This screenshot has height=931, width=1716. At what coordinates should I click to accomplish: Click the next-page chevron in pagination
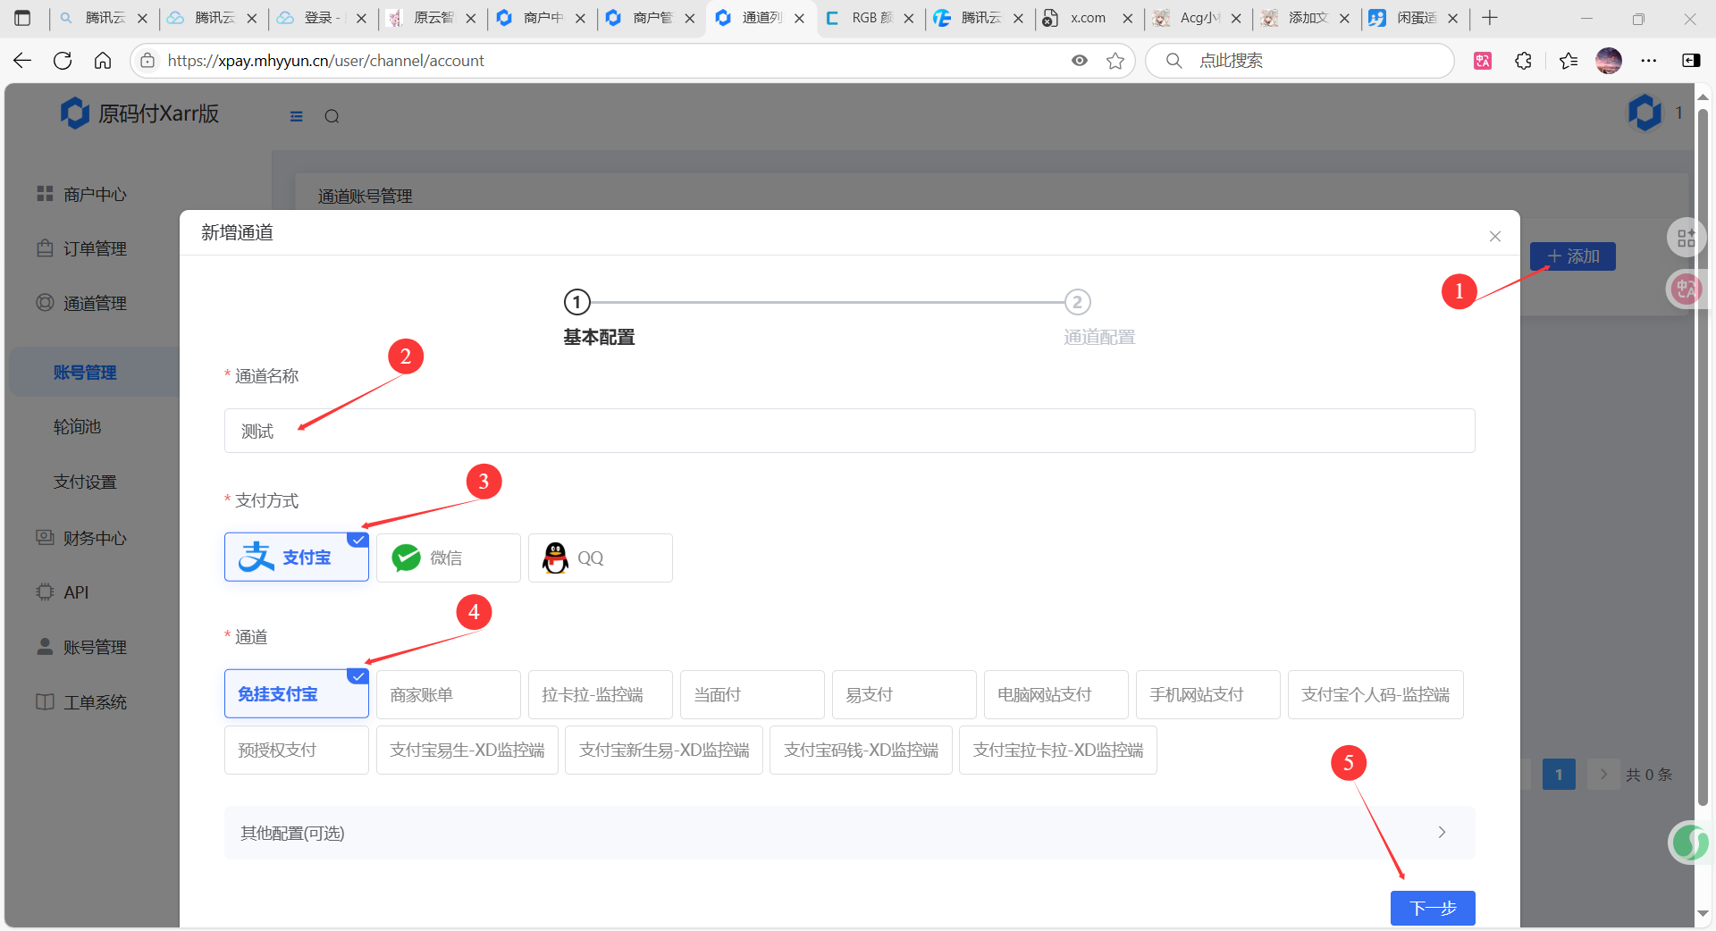(1602, 774)
